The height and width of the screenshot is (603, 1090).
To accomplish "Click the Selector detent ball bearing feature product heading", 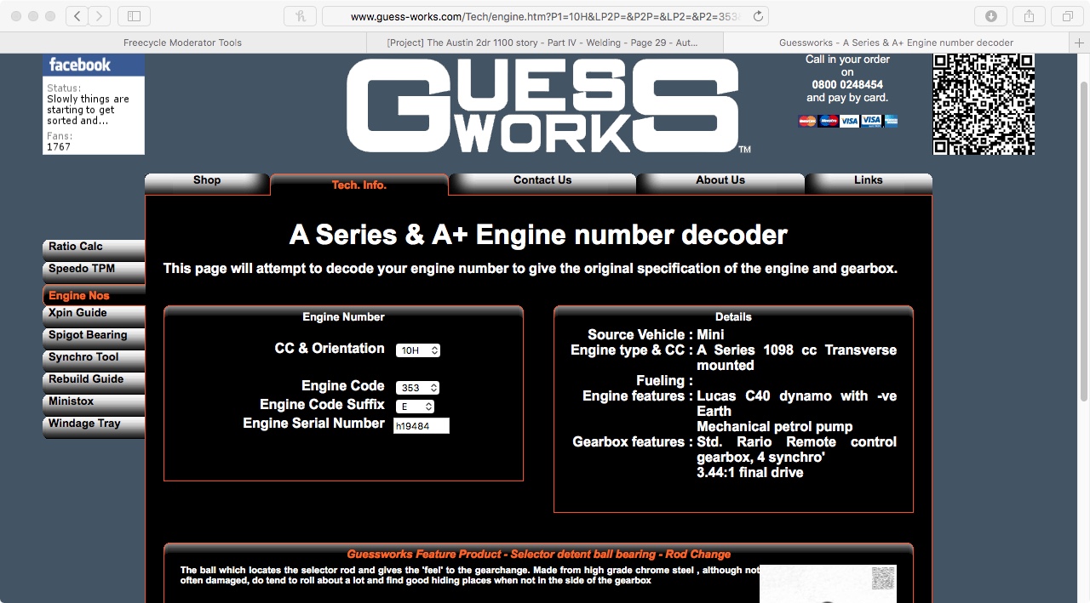I will coord(538,554).
